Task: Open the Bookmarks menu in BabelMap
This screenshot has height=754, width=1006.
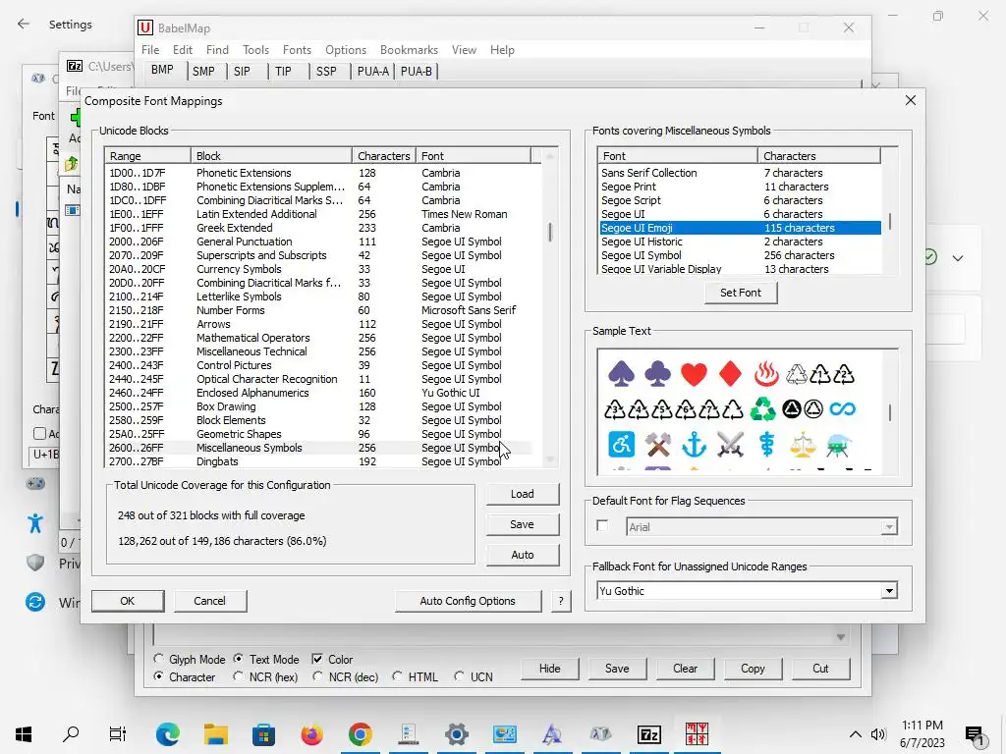Action: (x=409, y=49)
